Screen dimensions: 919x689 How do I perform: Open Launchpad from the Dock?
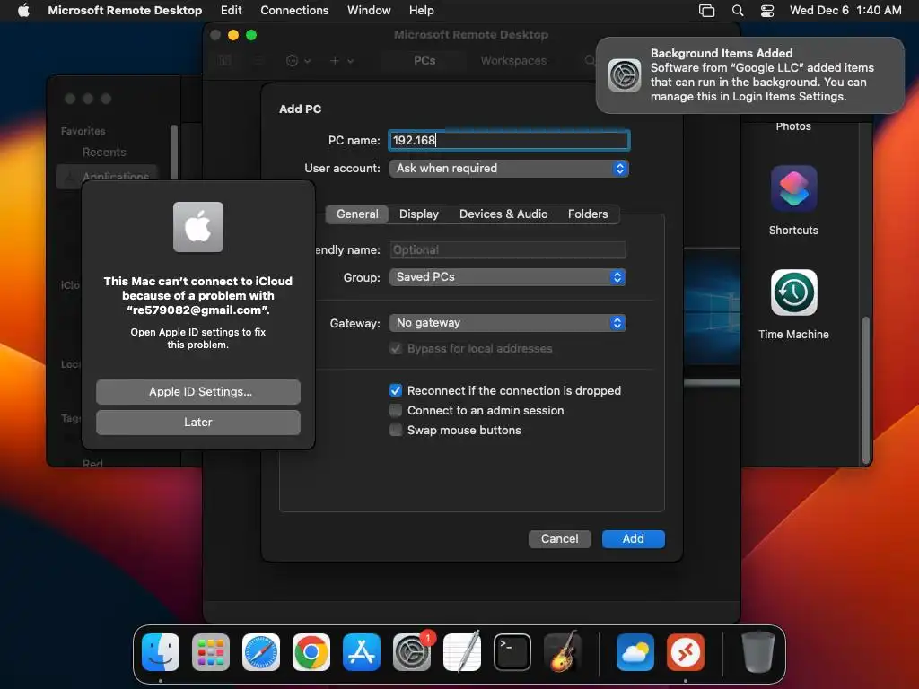coord(211,652)
